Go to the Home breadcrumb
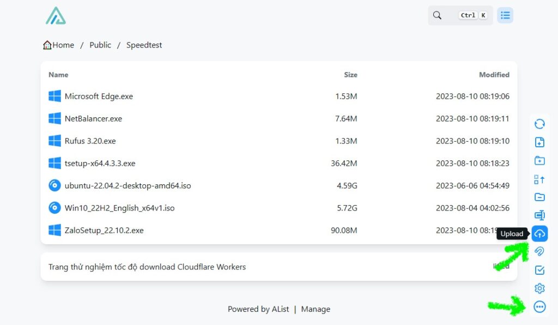558x325 pixels. pyautogui.click(x=59, y=45)
